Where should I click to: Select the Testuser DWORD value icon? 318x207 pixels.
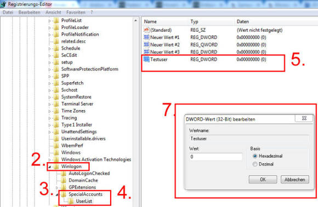146,59
